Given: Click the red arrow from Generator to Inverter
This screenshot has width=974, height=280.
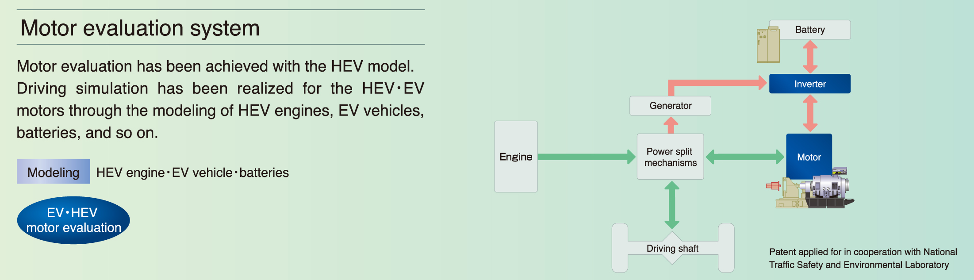Looking at the screenshot, I should coord(717,85).
